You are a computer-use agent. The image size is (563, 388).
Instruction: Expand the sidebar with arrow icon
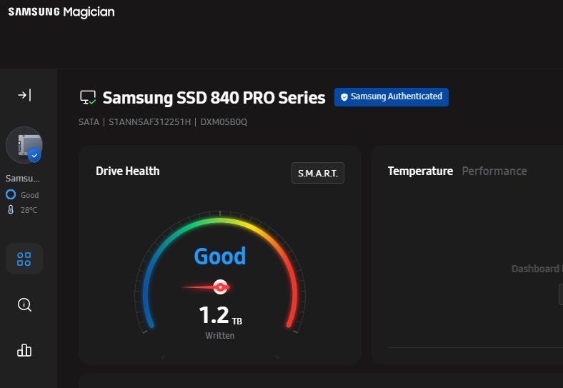[x=24, y=95]
